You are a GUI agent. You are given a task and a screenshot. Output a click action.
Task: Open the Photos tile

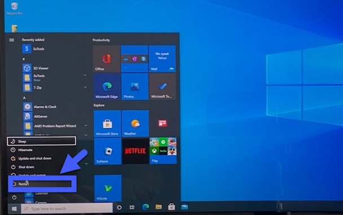135,86
